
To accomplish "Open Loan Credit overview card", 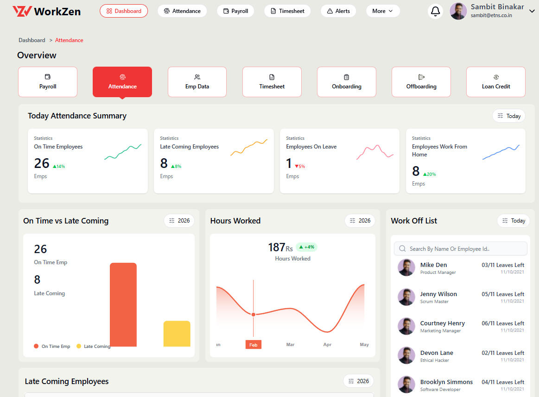I will click(x=495, y=82).
